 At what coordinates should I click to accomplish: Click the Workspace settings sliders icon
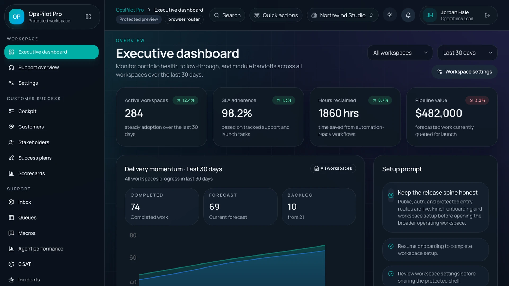[x=440, y=72]
